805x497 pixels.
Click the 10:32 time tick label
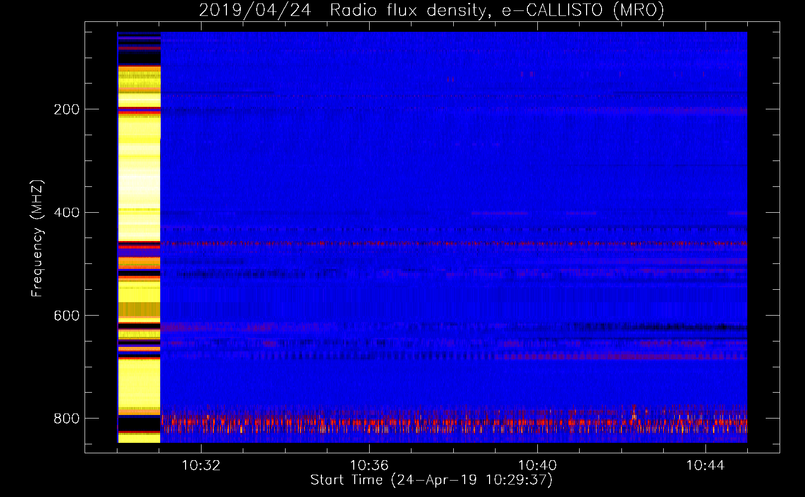coord(201,466)
